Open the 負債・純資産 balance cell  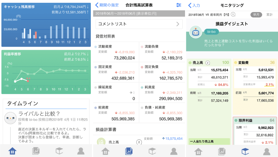point(162,113)
